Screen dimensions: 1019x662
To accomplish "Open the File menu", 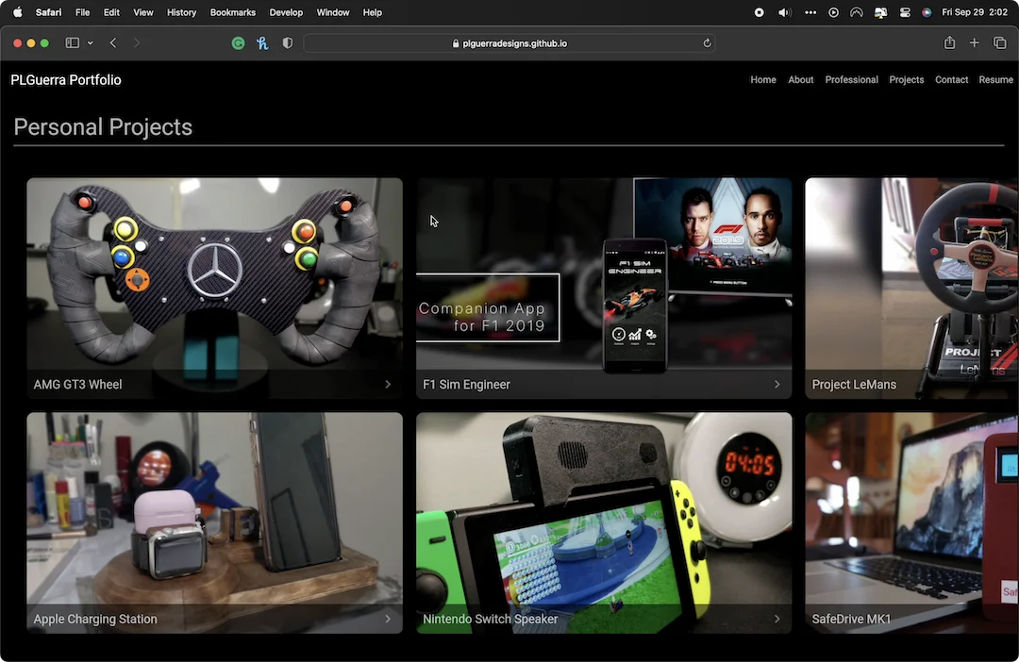I will pyautogui.click(x=82, y=12).
